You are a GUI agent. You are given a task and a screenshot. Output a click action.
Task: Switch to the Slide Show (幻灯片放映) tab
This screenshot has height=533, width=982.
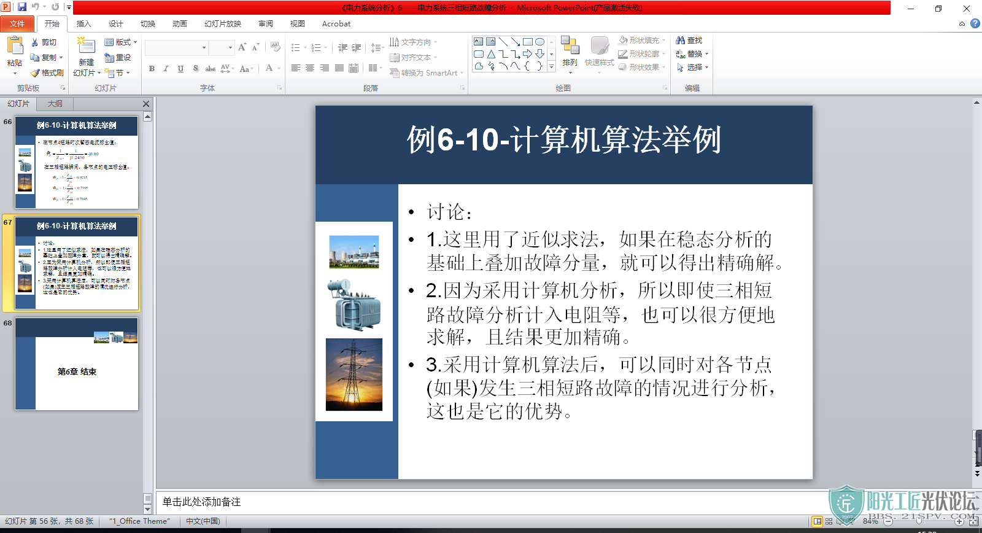pyautogui.click(x=222, y=24)
